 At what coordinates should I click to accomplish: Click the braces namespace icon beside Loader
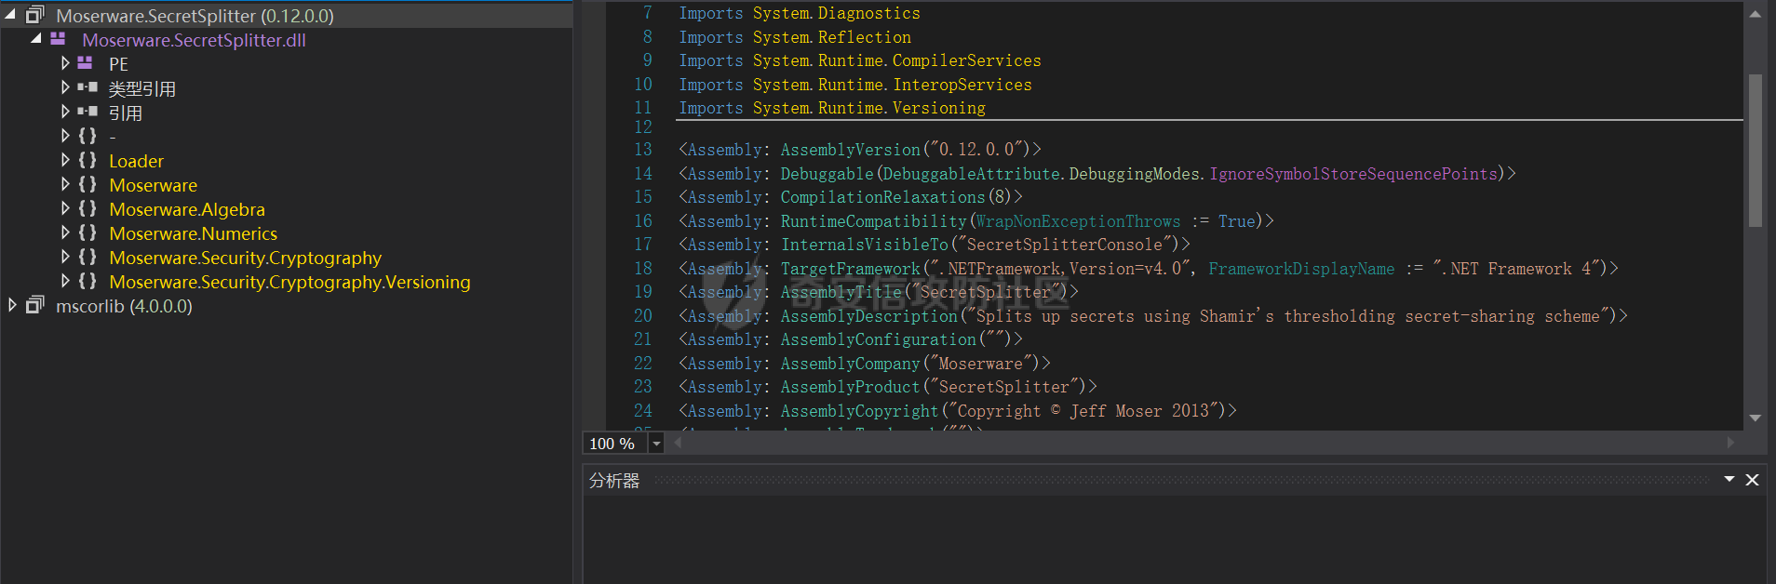point(87,160)
